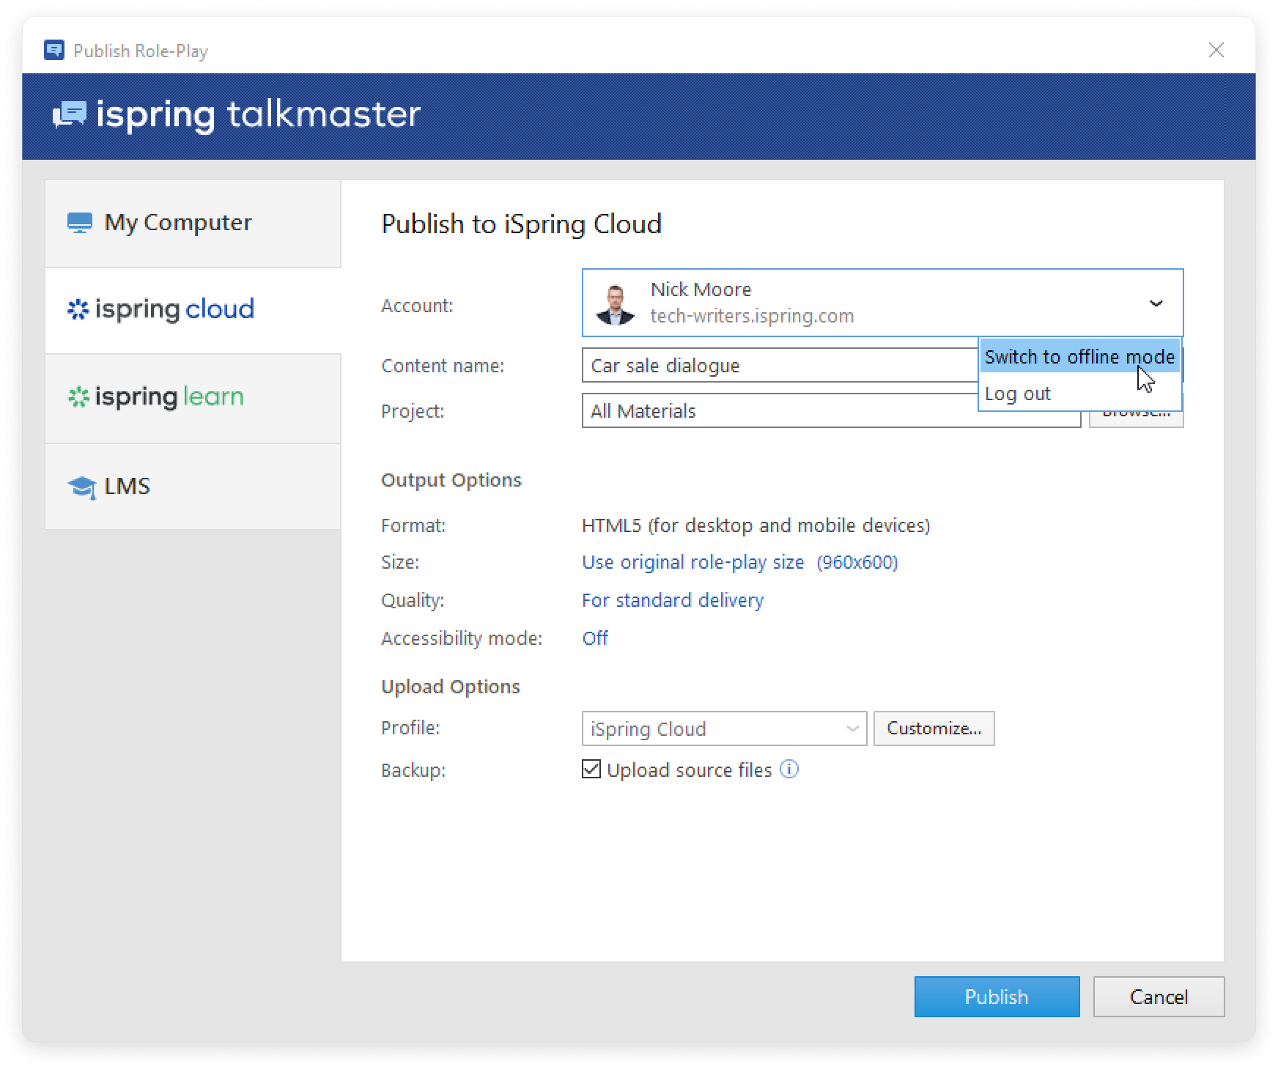Close the Publish Role-Play dialog
1278x1070 pixels.
click(1216, 50)
